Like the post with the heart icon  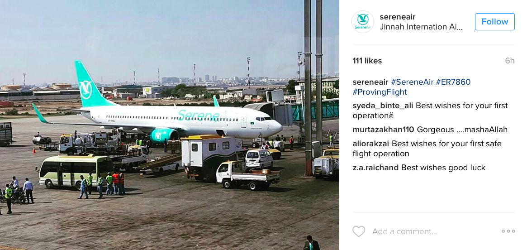pos(359,231)
